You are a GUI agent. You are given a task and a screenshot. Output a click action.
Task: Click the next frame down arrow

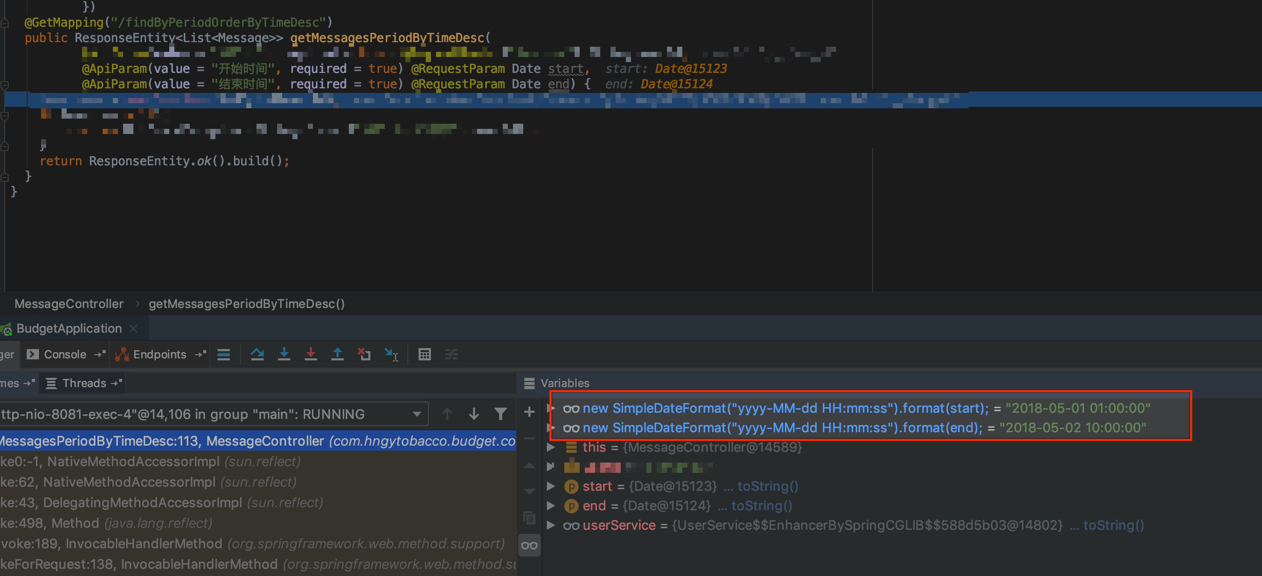tap(474, 414)
